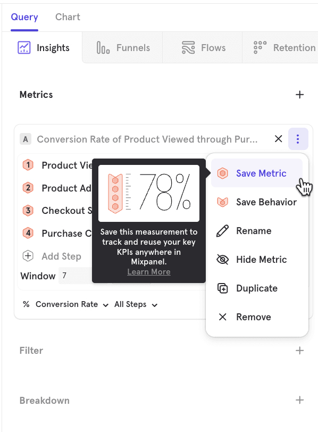The height and width of the screenshot is (432, 318).
Task: Add a new metric with plus icon
Action: tap(299, 95)
